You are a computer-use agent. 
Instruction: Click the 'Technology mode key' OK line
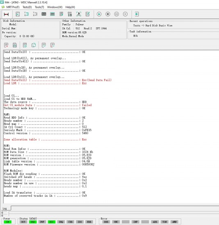(x=45, y=108)
